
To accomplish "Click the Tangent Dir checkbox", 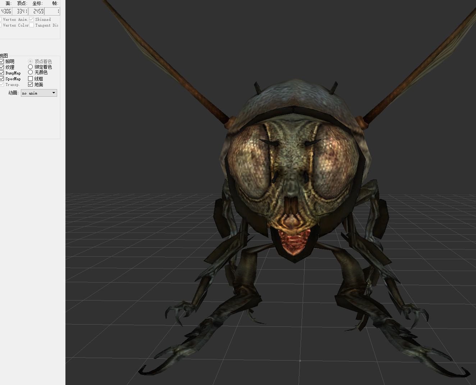I will coord(32,25).
